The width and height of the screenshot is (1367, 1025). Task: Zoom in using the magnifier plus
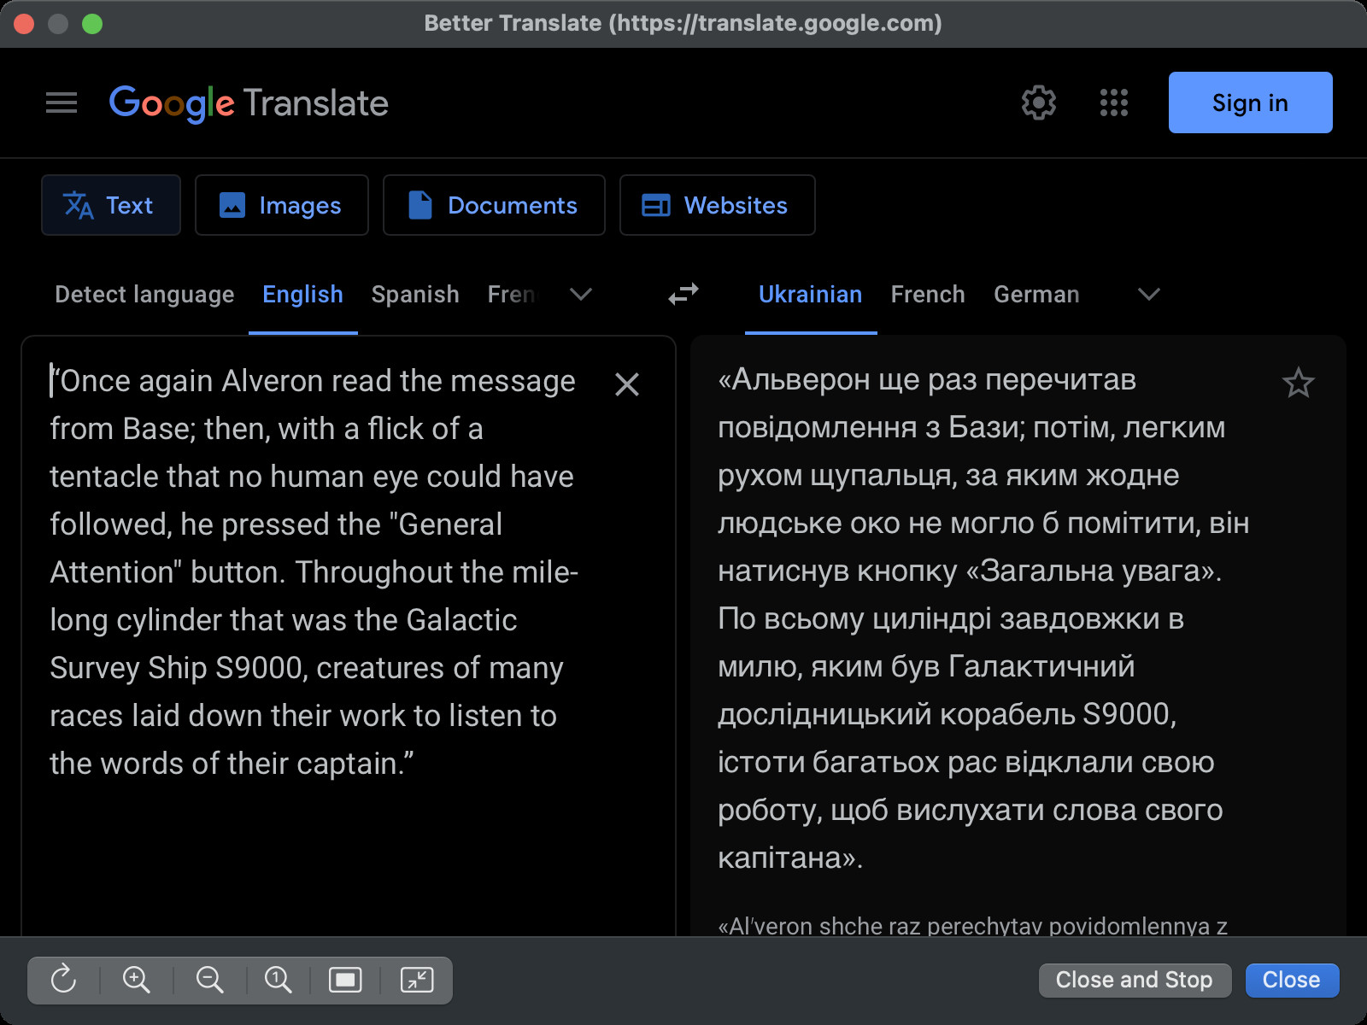click(x=137, y=979)
